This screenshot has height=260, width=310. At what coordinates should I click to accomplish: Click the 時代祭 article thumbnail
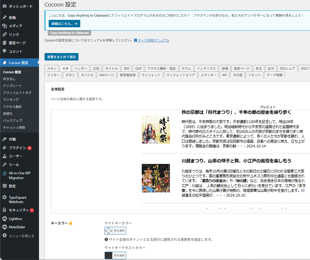(156, 130)
